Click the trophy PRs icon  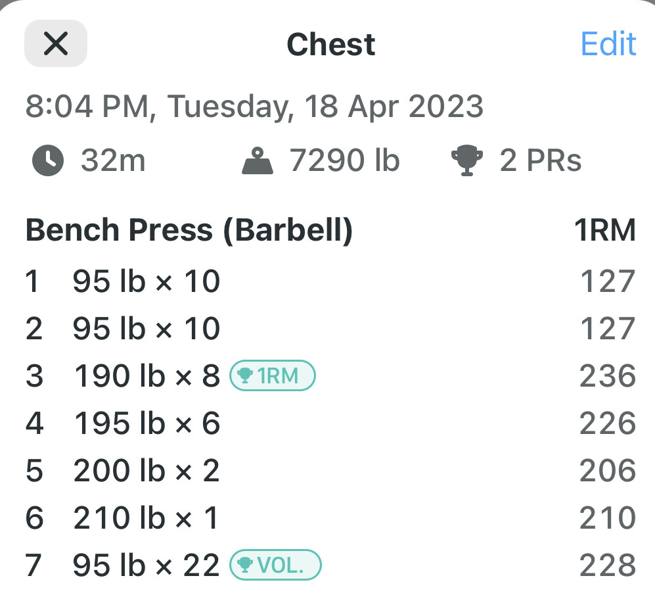[x=467, y=160]
